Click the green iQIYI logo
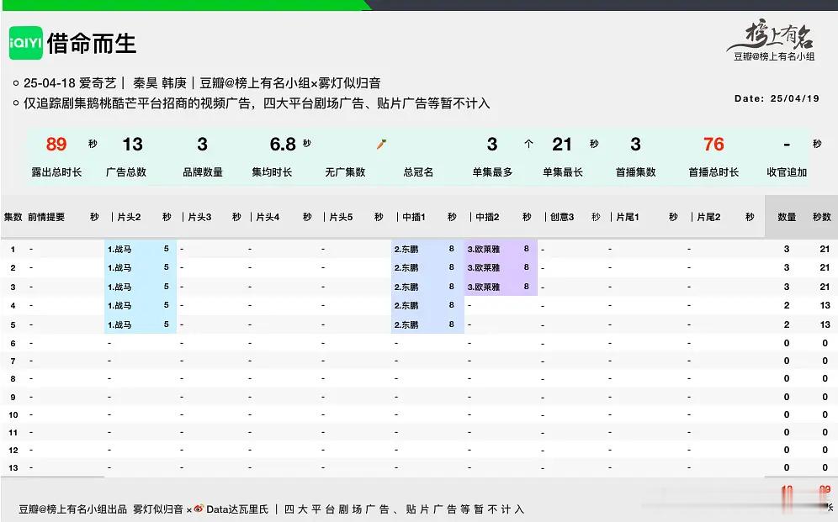 [25, 43]
